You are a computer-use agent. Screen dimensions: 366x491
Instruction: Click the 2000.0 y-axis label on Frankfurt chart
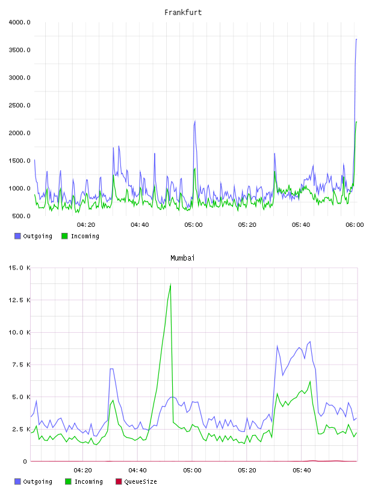19,133
